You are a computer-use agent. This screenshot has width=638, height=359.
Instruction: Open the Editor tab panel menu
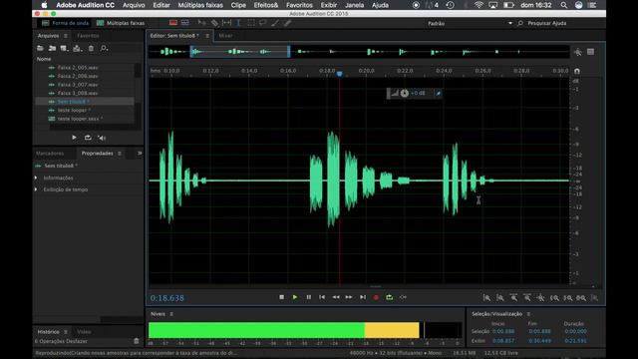207,36
